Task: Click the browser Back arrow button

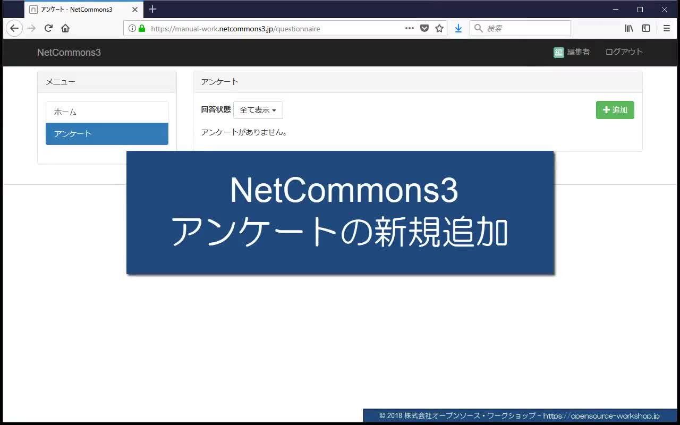Action: [14, 28]
